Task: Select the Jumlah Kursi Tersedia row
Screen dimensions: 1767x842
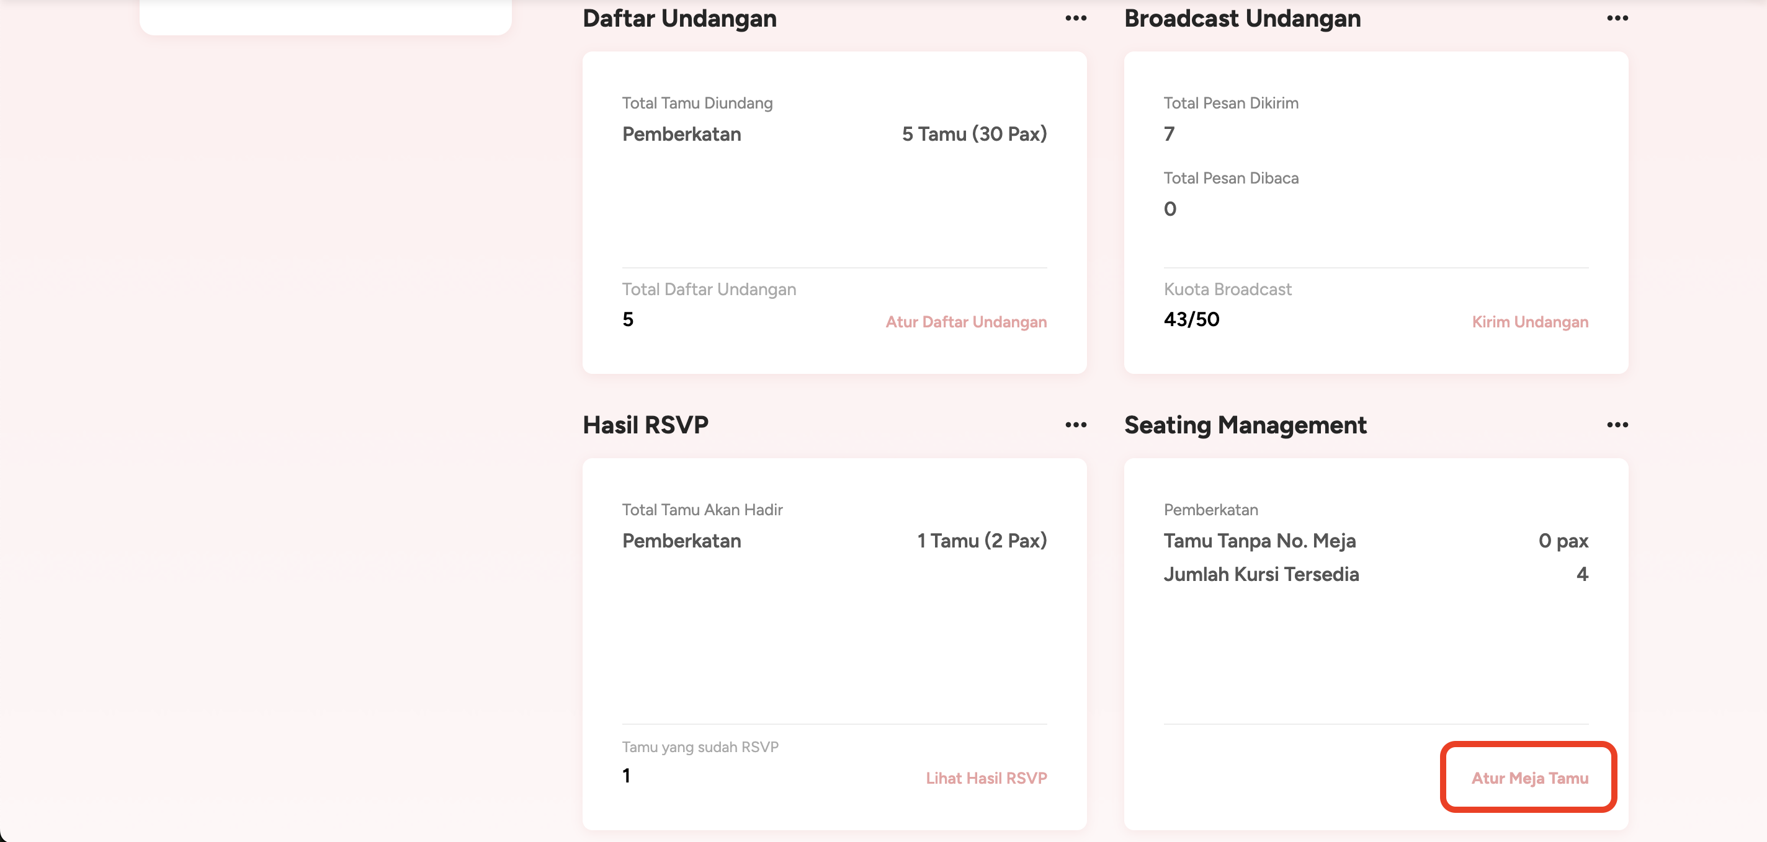Action: pyautogui.click(x=1261, y=574)
